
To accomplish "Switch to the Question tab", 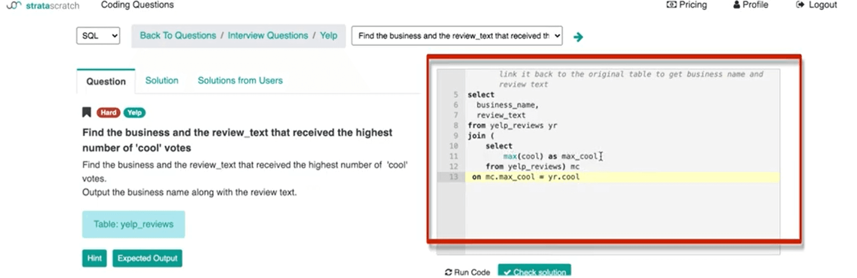I will [x=106, y=82].
